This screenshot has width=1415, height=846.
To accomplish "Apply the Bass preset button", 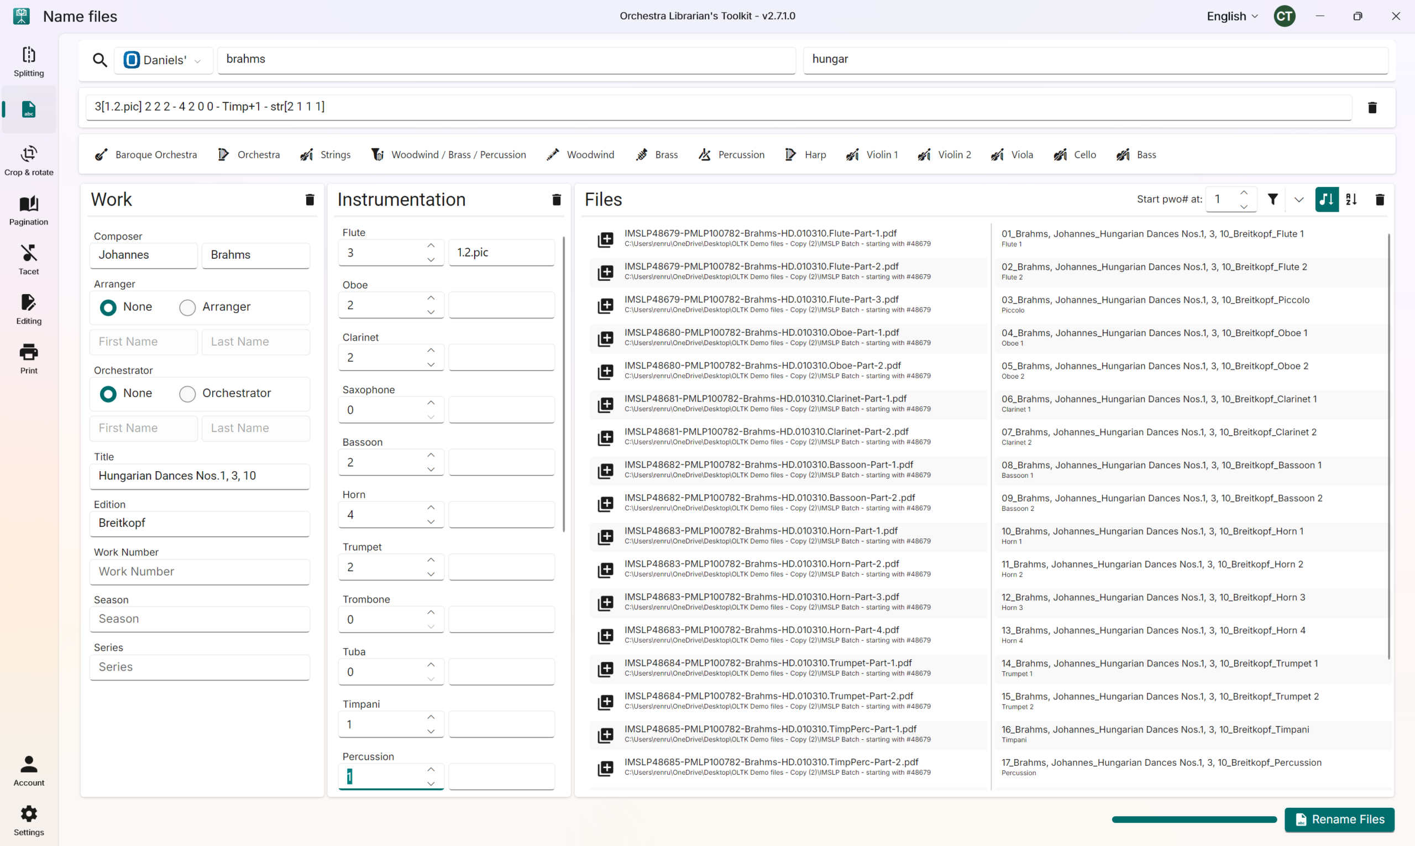I will (x=1136, y=154).
